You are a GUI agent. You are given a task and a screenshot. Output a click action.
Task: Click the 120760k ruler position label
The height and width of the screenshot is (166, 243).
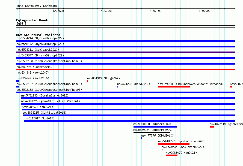click(x=58, y=11)
